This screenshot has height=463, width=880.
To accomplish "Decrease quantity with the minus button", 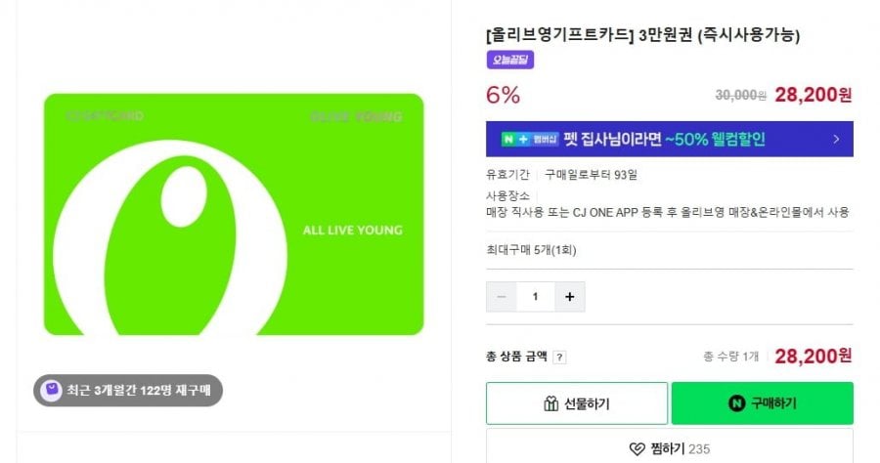I will point(502,296).
